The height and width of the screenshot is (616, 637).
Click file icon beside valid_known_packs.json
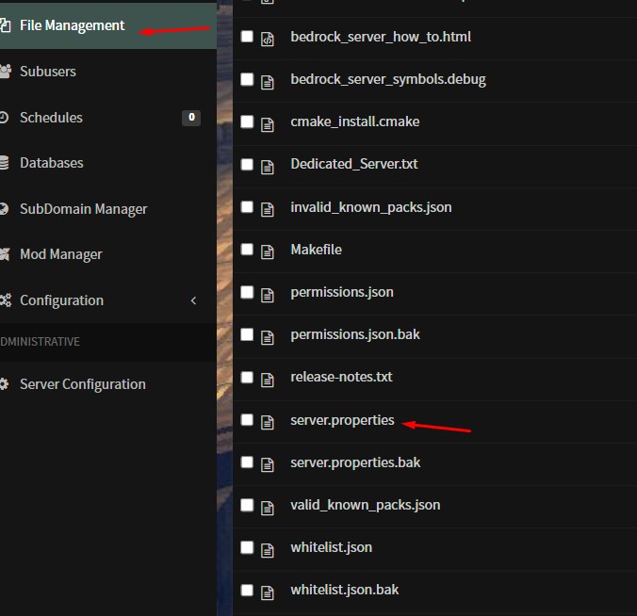(267, 508)
